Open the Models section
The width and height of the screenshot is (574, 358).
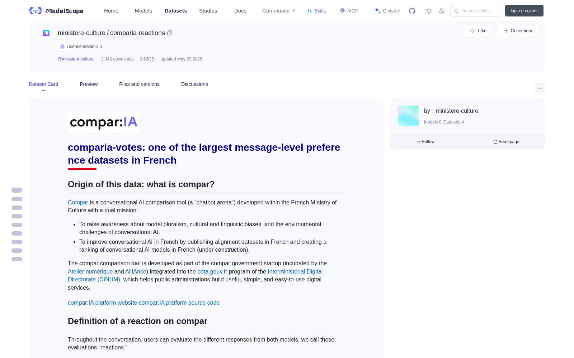tap(143, 11)
